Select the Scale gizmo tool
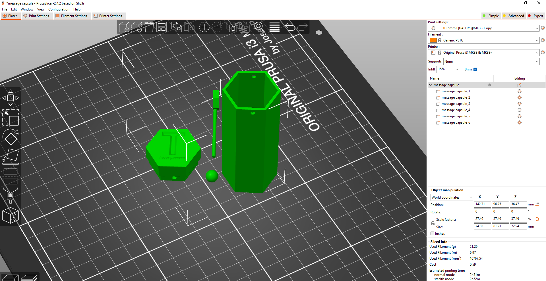This screenshot has height=281, width=546. [11, 117]
